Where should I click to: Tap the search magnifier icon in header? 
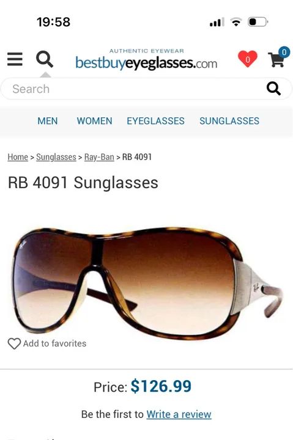coord(45,59)
